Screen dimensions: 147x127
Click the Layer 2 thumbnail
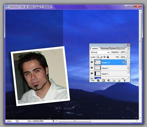pyautogui.click(x=98, y=68)
